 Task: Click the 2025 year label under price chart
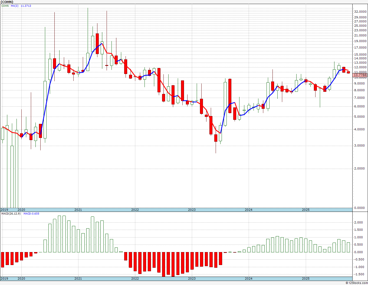click(x=305, y=210)
